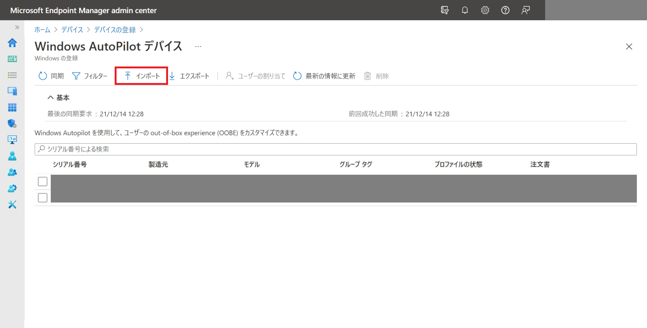Open the Groups icon in the sidebar
The height and width of the screenshot is (328, 647).
pyautogui.click(x=12, y=172)
